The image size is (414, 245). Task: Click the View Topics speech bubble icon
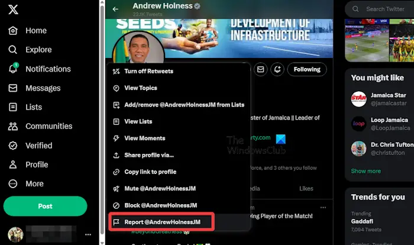tap(116, 88)
